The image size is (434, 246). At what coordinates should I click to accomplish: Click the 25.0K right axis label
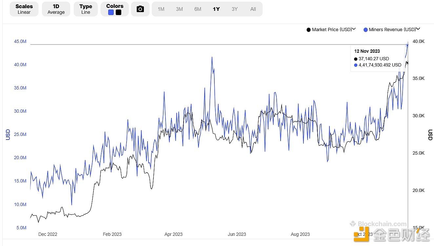pyautogui.click(x=419, y=153)
